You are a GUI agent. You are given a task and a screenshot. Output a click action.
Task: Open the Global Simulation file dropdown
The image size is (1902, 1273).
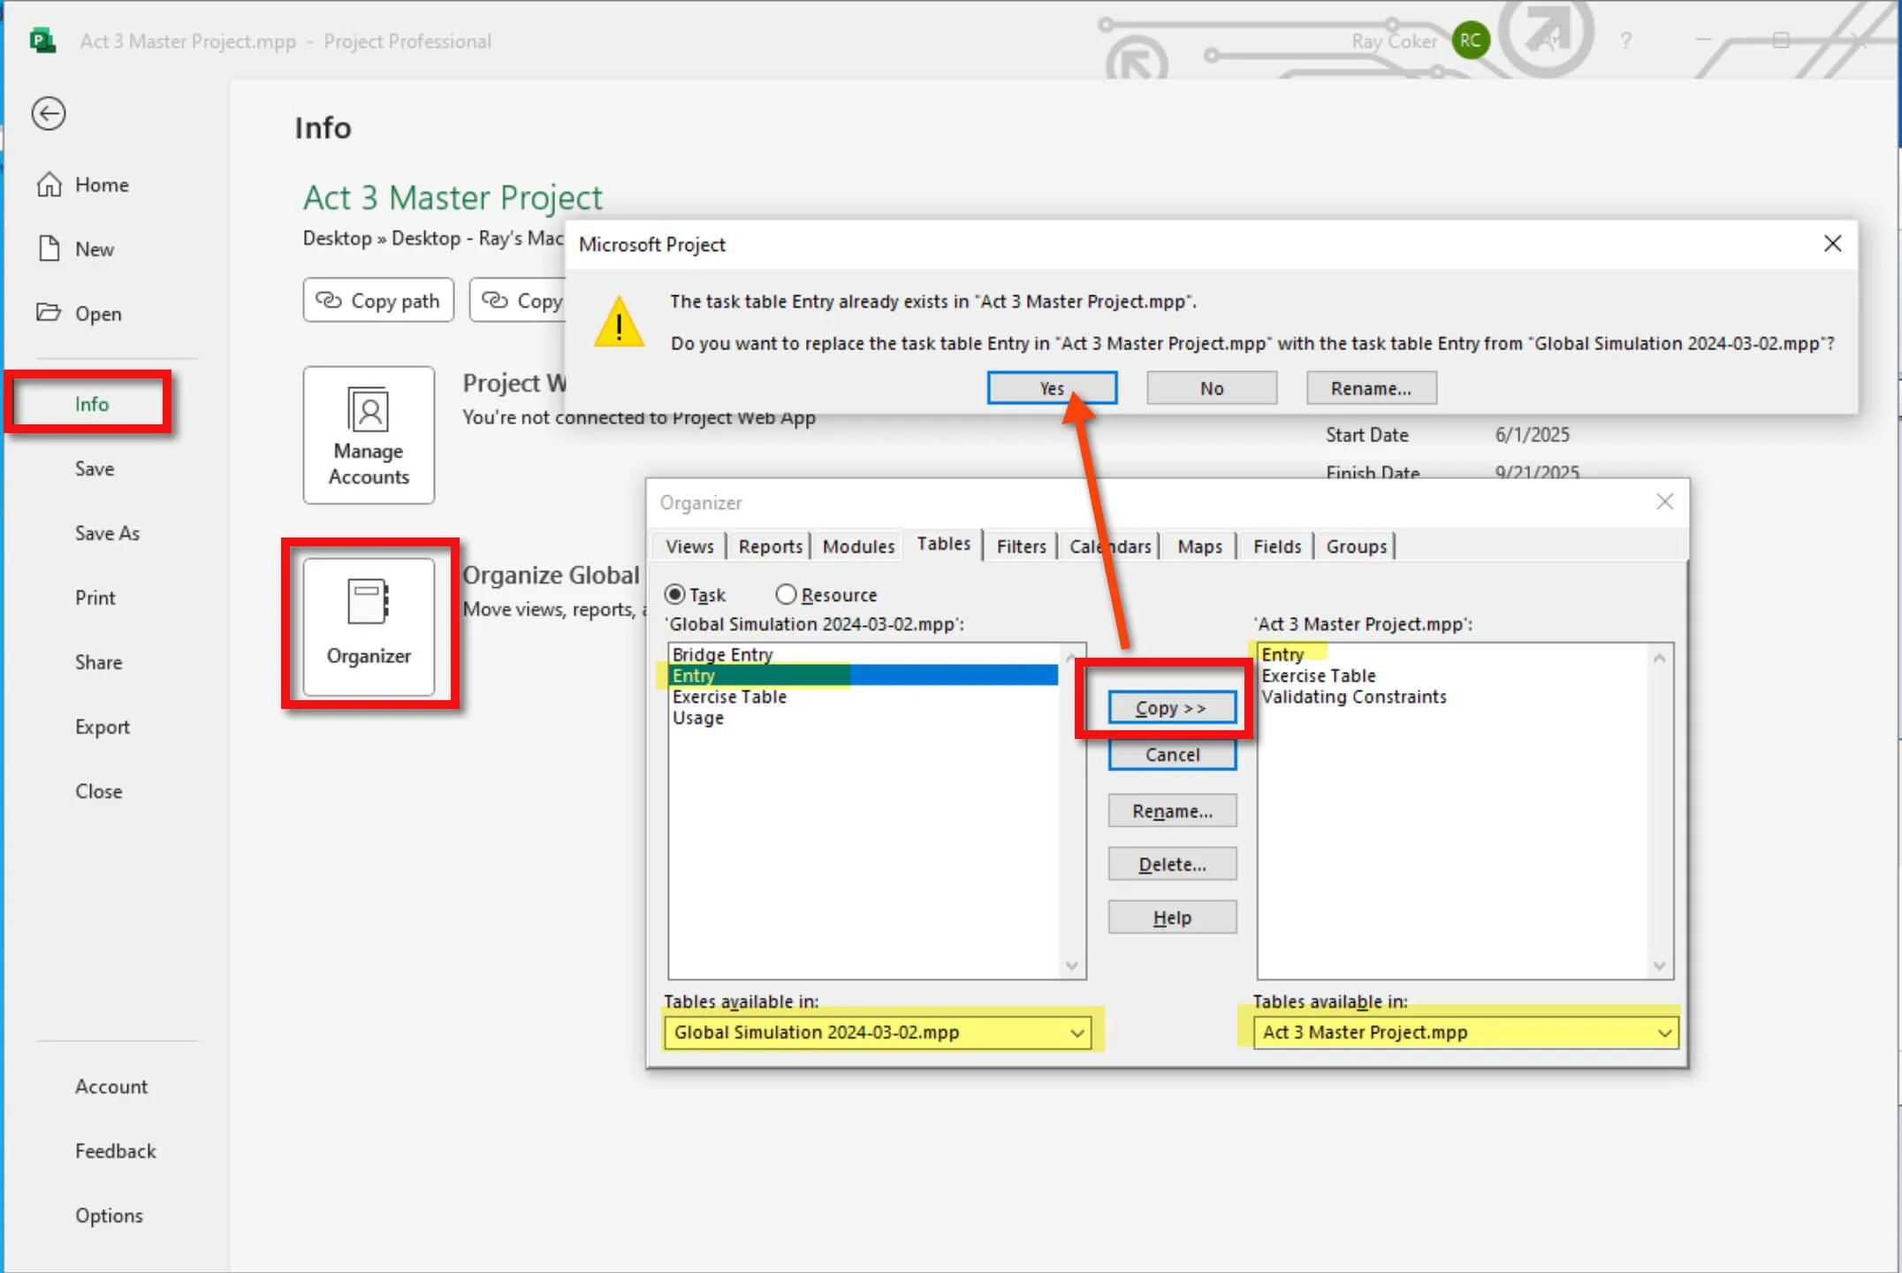point(879,1033)
